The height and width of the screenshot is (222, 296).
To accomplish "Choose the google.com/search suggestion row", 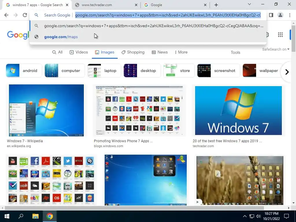I will [148, 26].
